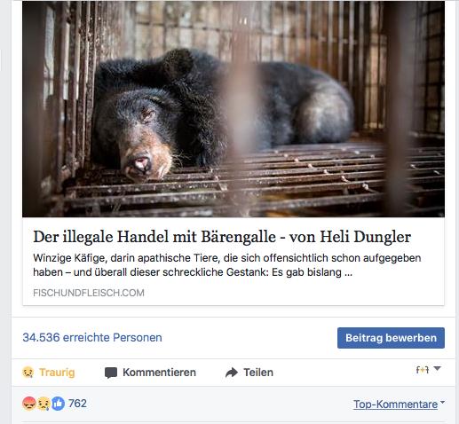Click the Beitrag bewerben button

point(391,338)
